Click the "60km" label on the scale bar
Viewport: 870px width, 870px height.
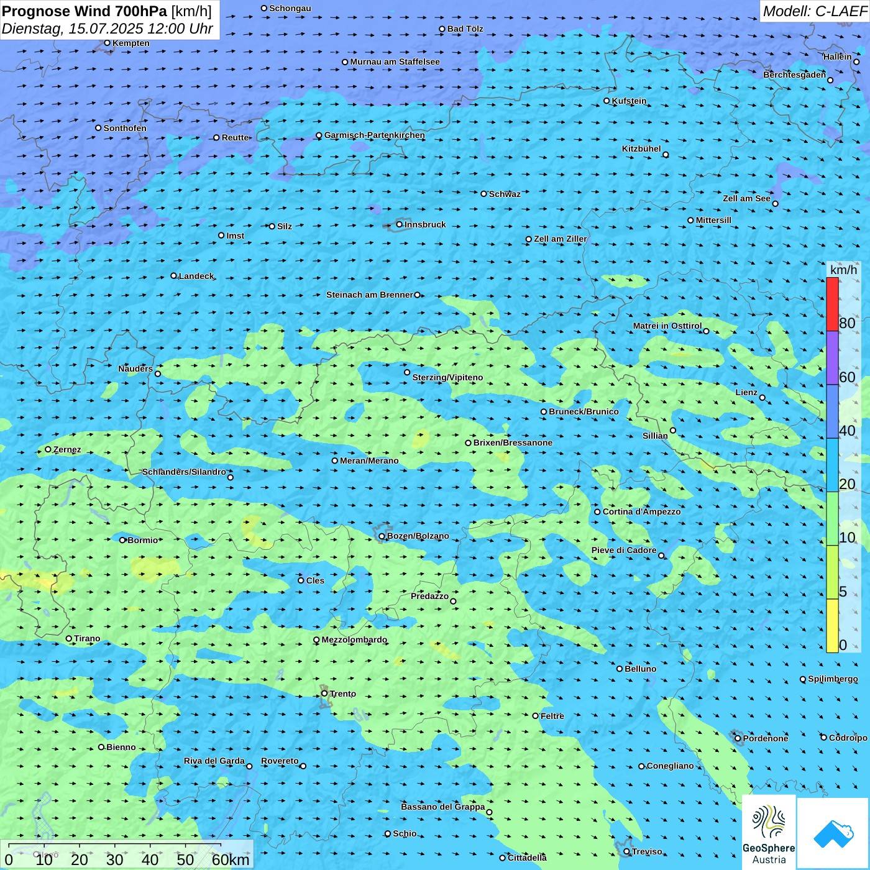(x=231, y=859)
